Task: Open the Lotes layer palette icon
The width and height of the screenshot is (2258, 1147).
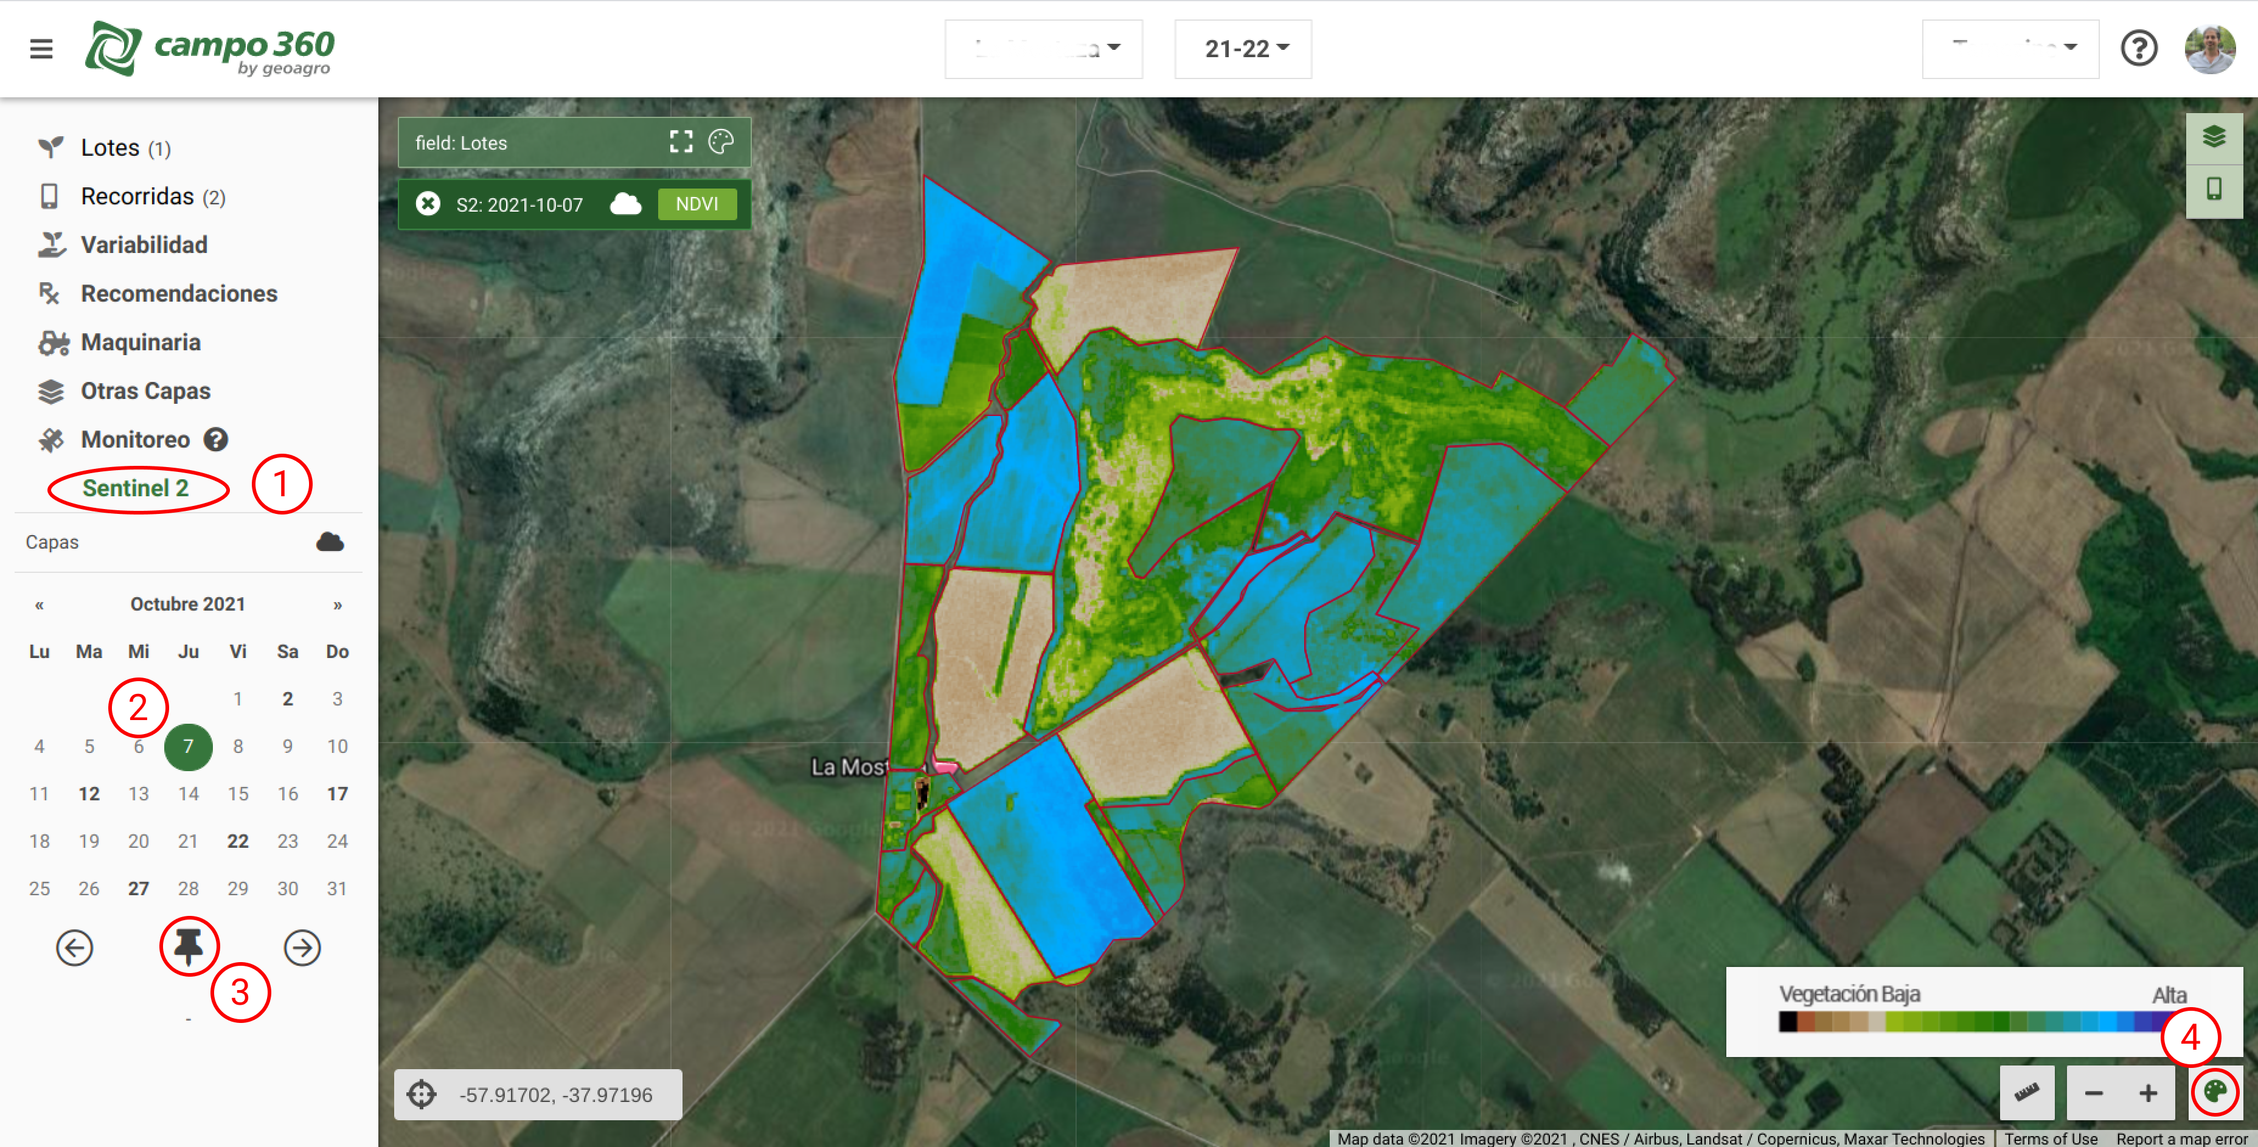Action: pos(720,142)
